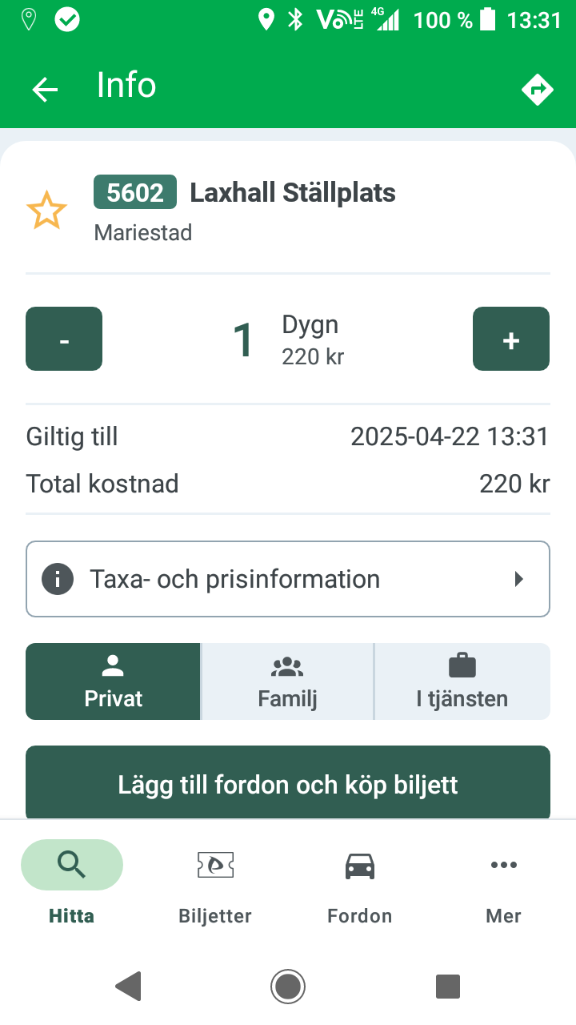
Task: Tap the 5602 zone code badge
Action: pyautogui.click(x=135, y=192)
